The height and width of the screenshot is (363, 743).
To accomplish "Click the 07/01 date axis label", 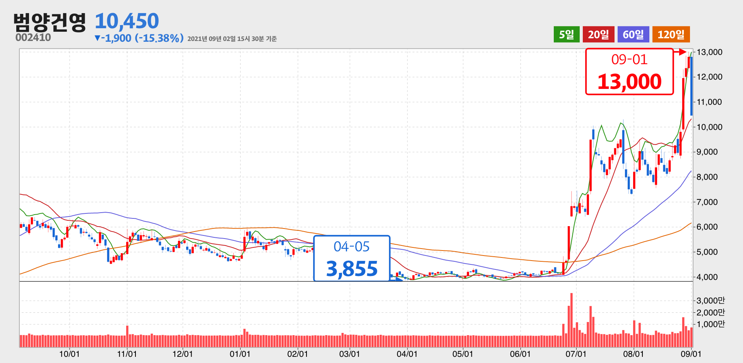I will (x=576, y=354).
